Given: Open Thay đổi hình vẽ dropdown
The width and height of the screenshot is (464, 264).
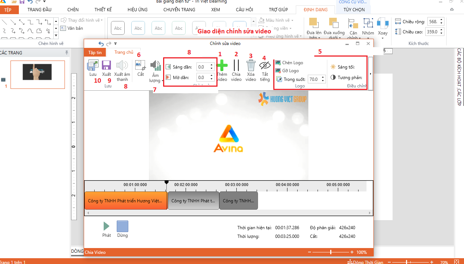Looking at the screenshot, I should pos(82,20).
